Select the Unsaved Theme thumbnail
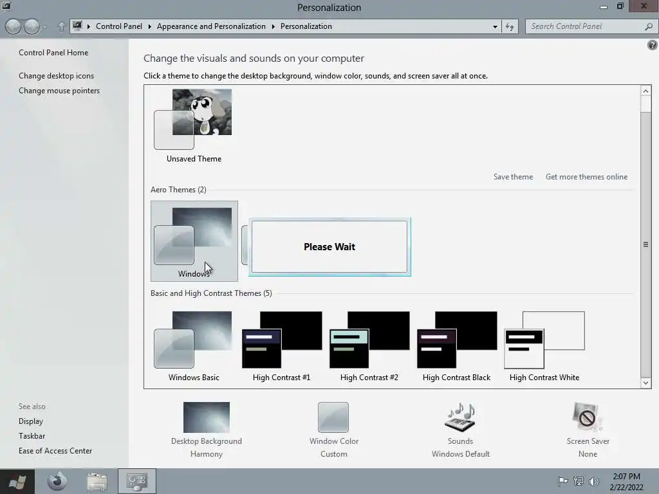This screenshot has height=494, width=659. [194, 126]
